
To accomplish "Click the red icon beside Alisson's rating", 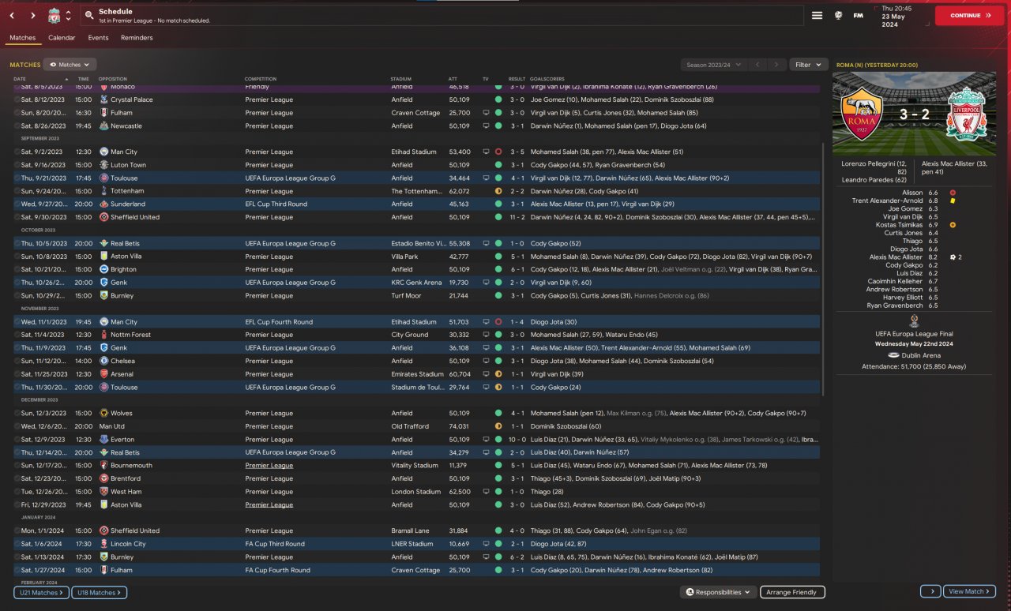I will pyautogui.click(x=953, y=193).
